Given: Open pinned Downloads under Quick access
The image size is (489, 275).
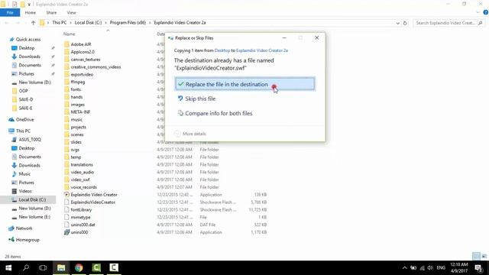Looking at the screenshot, I should point(29,57).
